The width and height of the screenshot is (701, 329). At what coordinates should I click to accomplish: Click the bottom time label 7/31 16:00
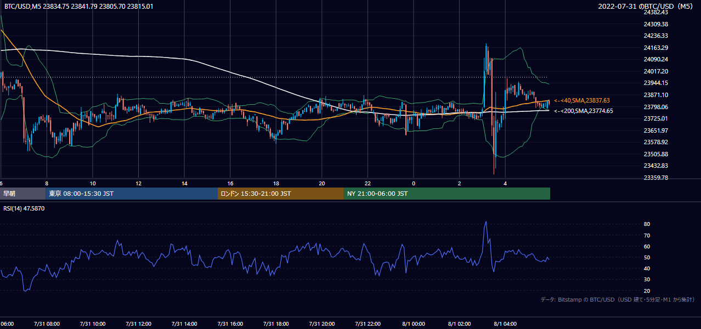point(230,324)
